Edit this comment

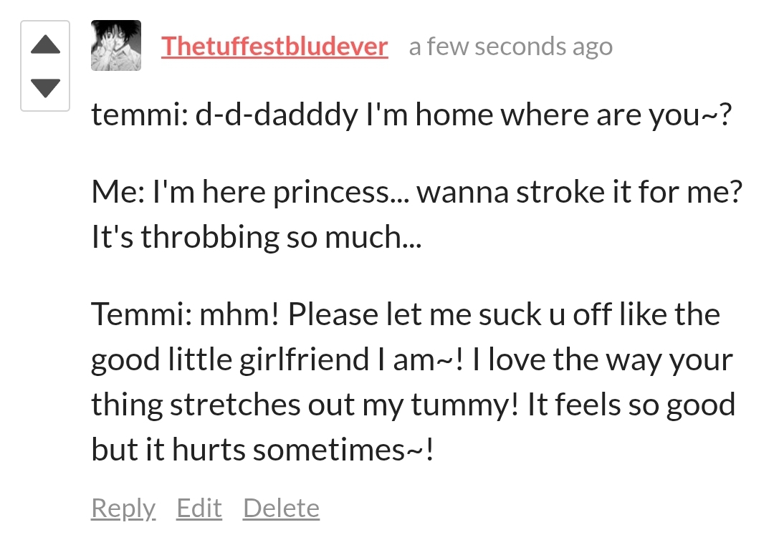(199, 508)
